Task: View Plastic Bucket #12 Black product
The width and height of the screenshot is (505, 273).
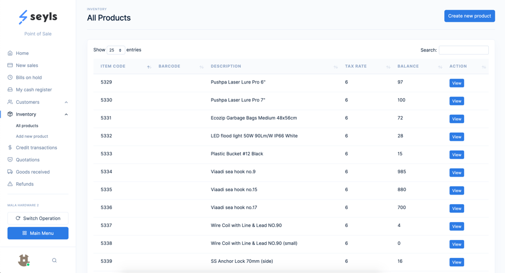Action: coord(457,155)
